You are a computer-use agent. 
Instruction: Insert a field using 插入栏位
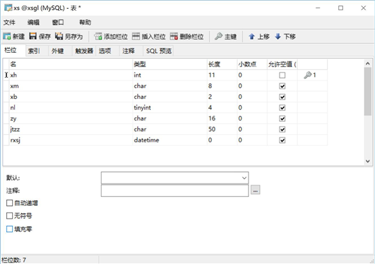tap(149, 37)
